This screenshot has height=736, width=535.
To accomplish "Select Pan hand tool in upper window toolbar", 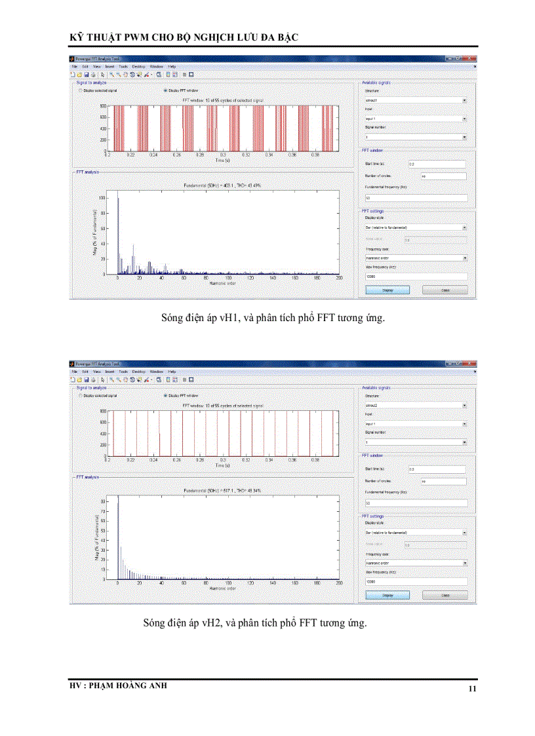I will (x=125, y=75).
